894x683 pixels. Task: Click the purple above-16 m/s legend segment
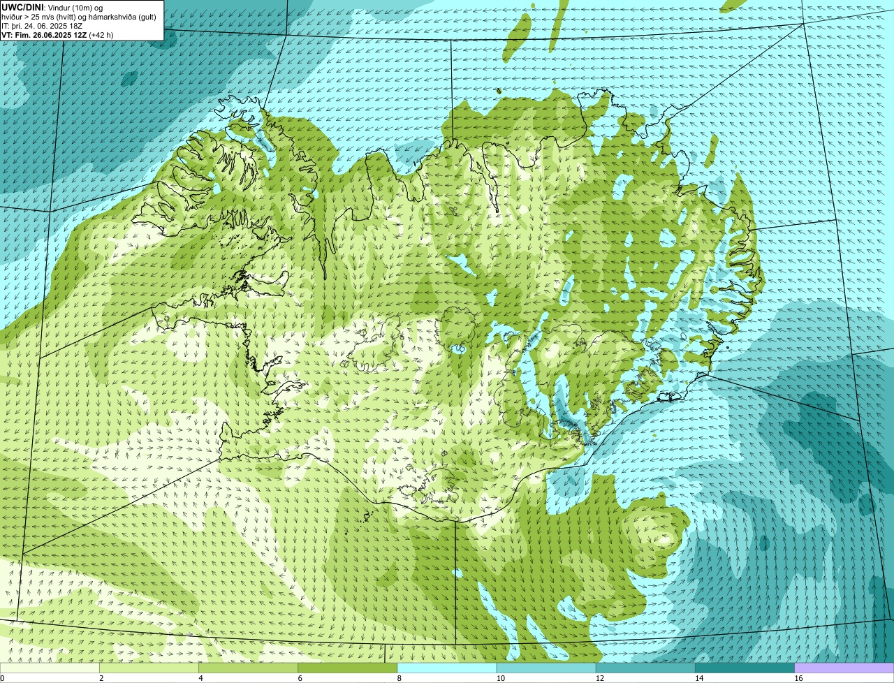pos(844,668)
